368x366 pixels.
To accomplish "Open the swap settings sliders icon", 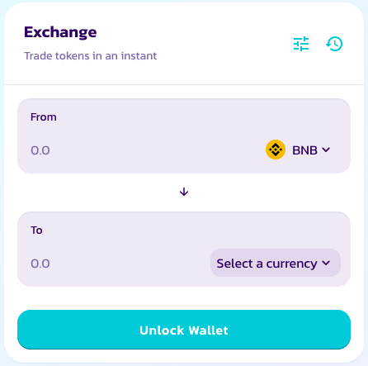I will pyautogui.click(x=301, y=44).
